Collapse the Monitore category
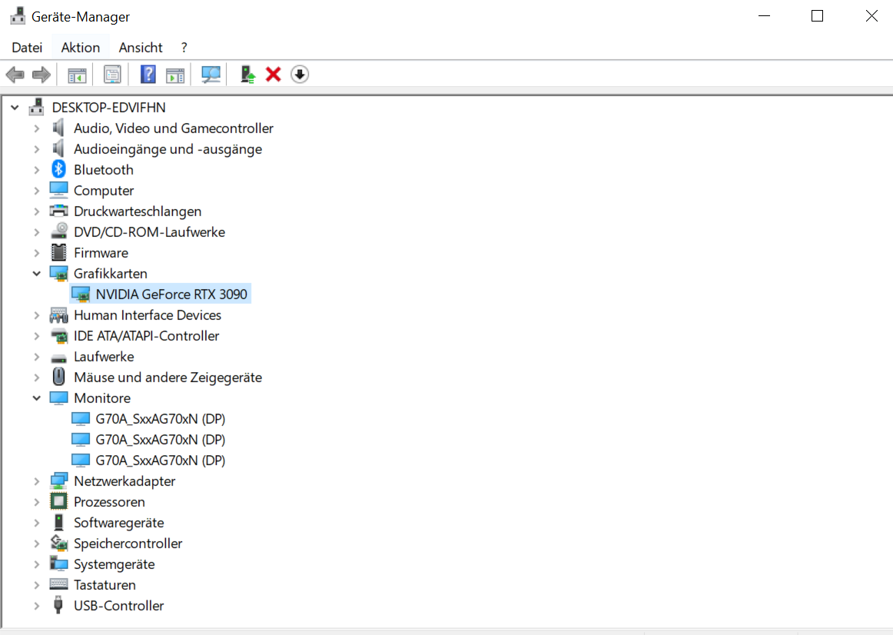Image resolution: width=893 pixels, height=635 pixels. click(x=36, y=398)
